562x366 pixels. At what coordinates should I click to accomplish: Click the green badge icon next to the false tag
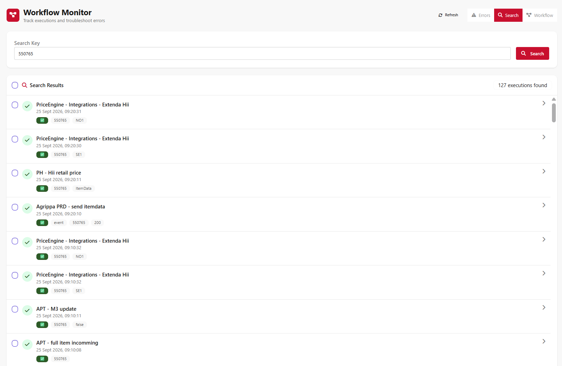(42, 325)
